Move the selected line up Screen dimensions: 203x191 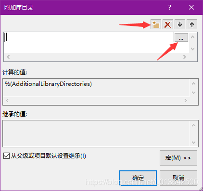(192, 24)
